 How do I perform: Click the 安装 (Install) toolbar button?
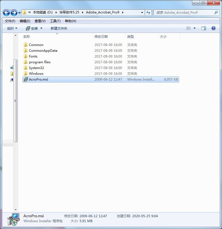coord(33,28)
